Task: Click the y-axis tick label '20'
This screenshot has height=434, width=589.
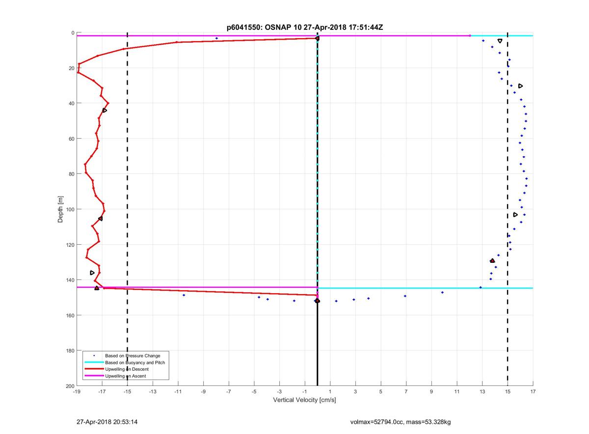Action: pos(72,68)
